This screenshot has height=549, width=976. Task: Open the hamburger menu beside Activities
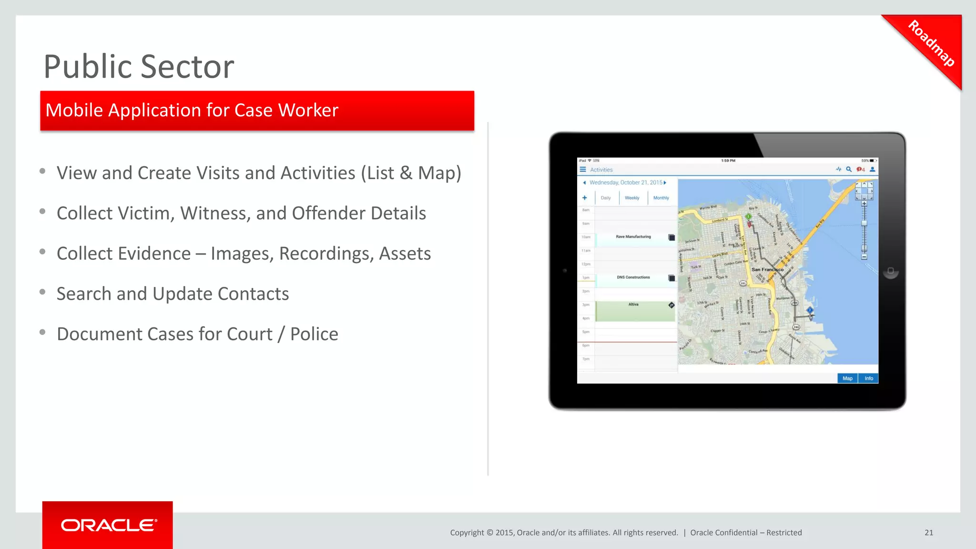582,169
